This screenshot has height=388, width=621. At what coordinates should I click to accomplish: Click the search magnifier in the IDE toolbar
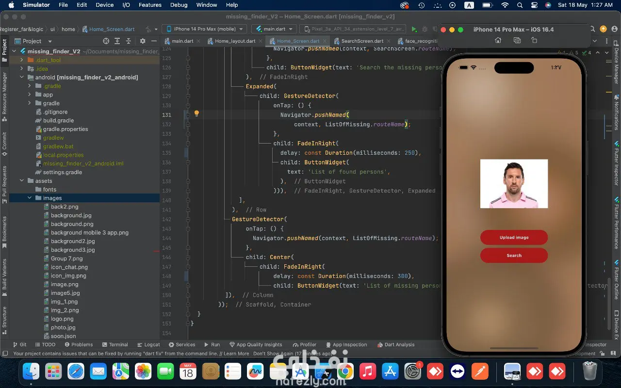point(593,29)
